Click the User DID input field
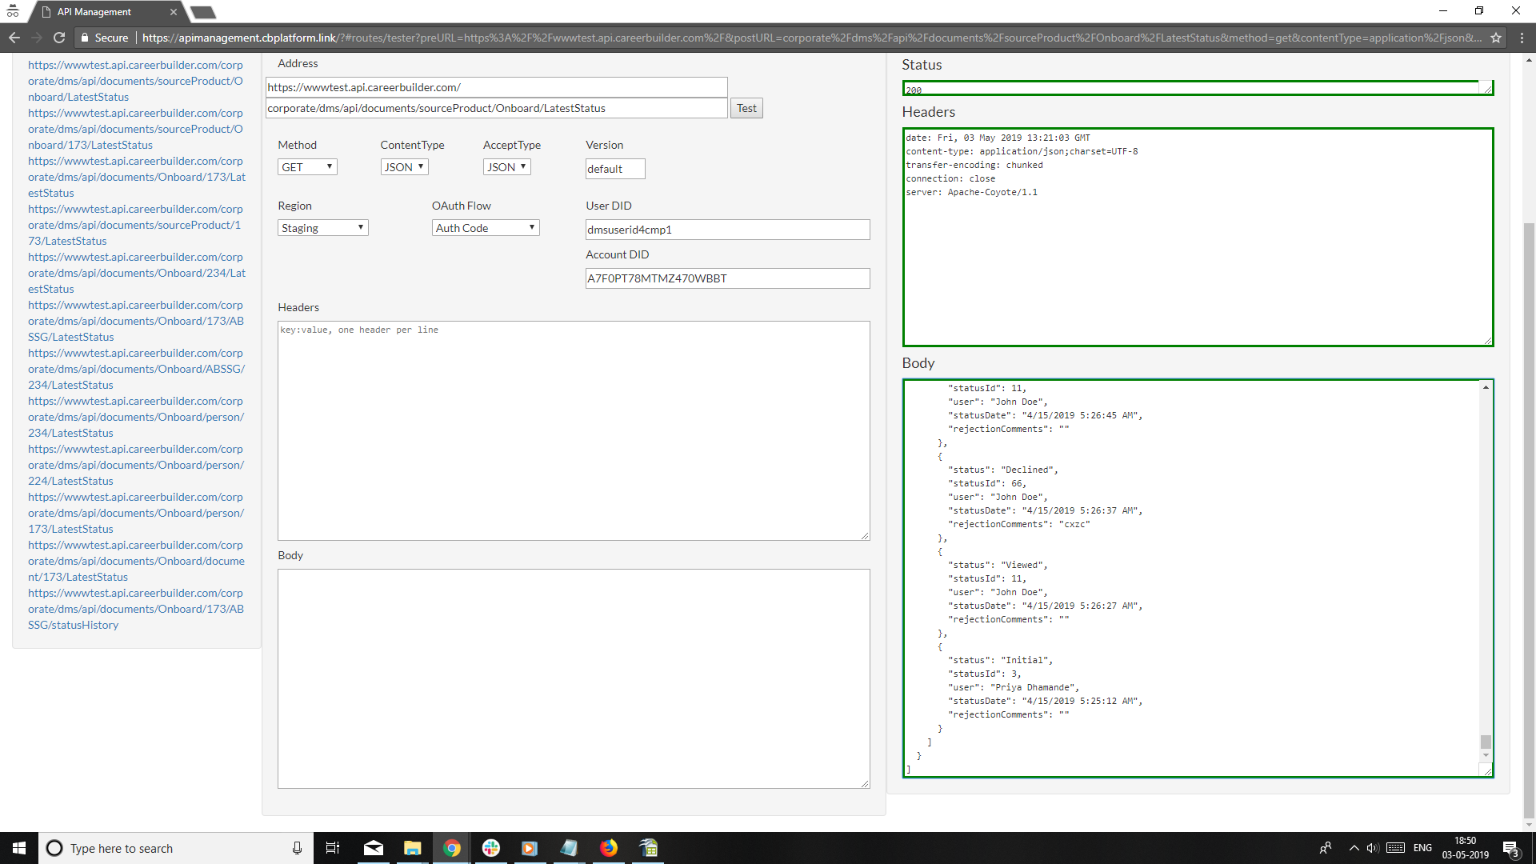1536x864 pixels. pos(727,230)
